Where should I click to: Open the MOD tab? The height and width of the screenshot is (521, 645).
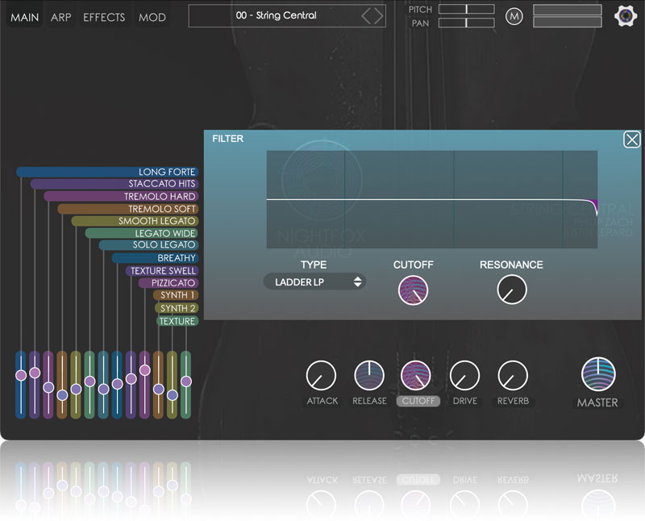[152, 17]
